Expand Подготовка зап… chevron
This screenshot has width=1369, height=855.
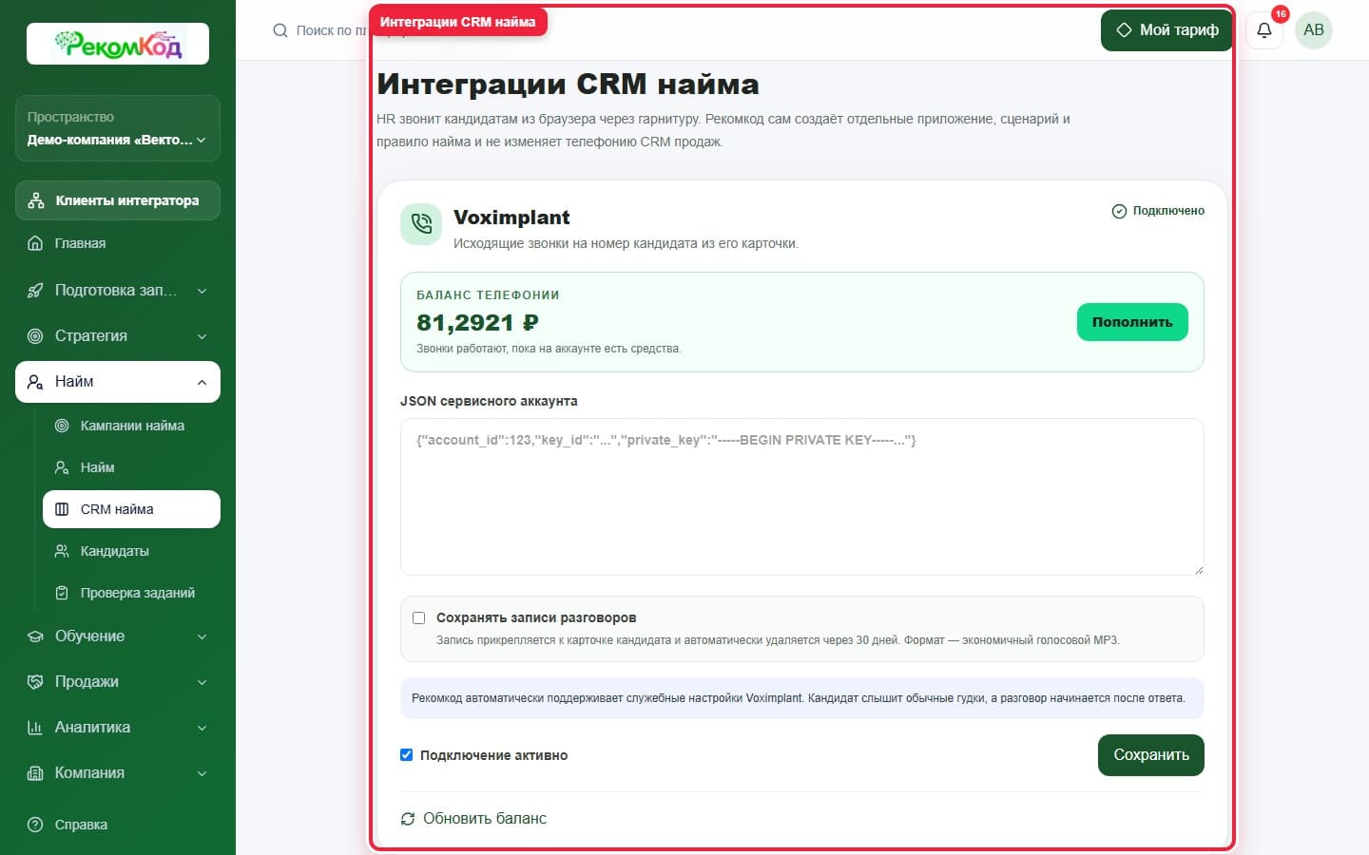(202, 291)
